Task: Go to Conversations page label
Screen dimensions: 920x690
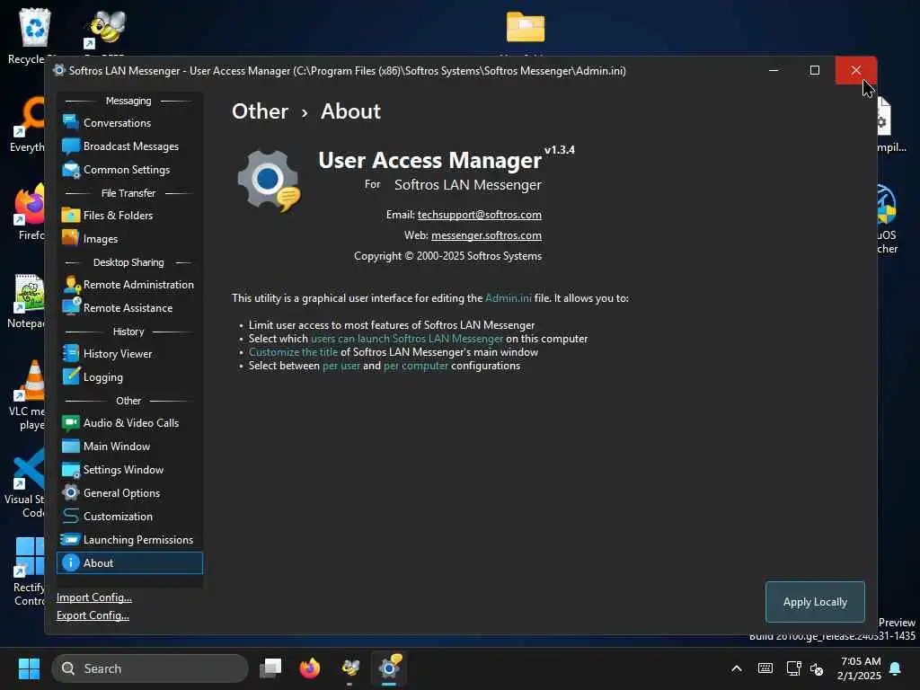Action: click(117, 122)
